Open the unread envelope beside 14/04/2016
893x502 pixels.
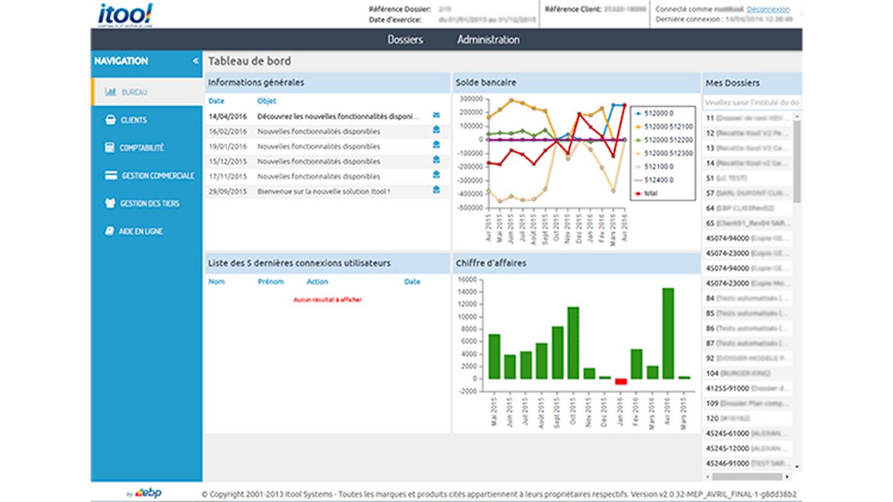point(438,115)
